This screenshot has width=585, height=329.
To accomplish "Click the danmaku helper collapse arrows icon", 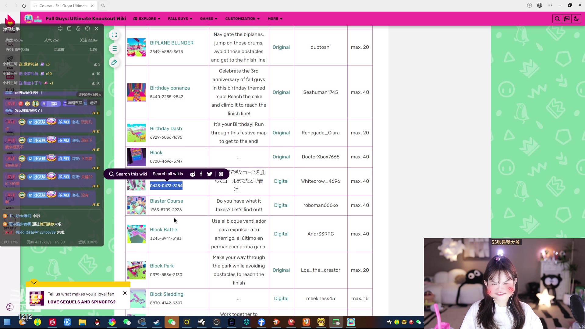I will click(x=60, y=28).
